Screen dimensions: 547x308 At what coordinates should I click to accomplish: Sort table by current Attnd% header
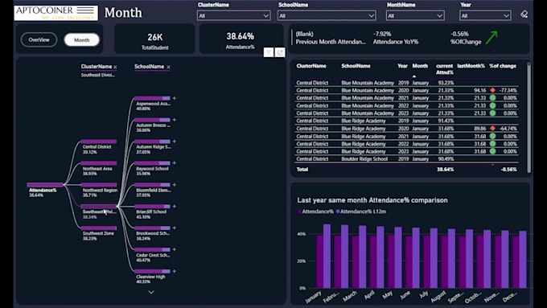click(444, 69)
